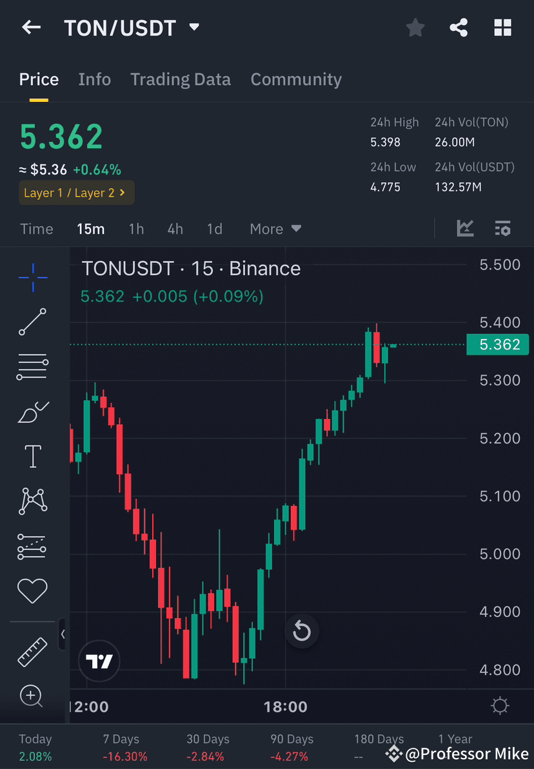Select the text annotation tool
Image resolution: width=534 pixels, height=769 pixels.
tap(32, 456)
